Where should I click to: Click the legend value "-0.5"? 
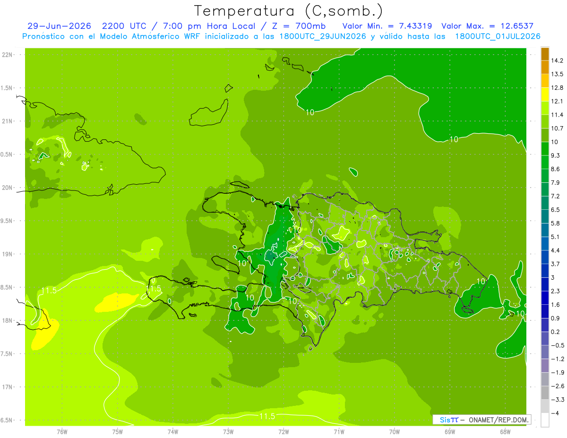coord(557,345)
